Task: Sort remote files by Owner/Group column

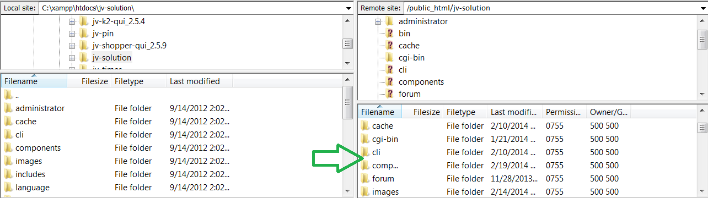Action: pos(609,112)
